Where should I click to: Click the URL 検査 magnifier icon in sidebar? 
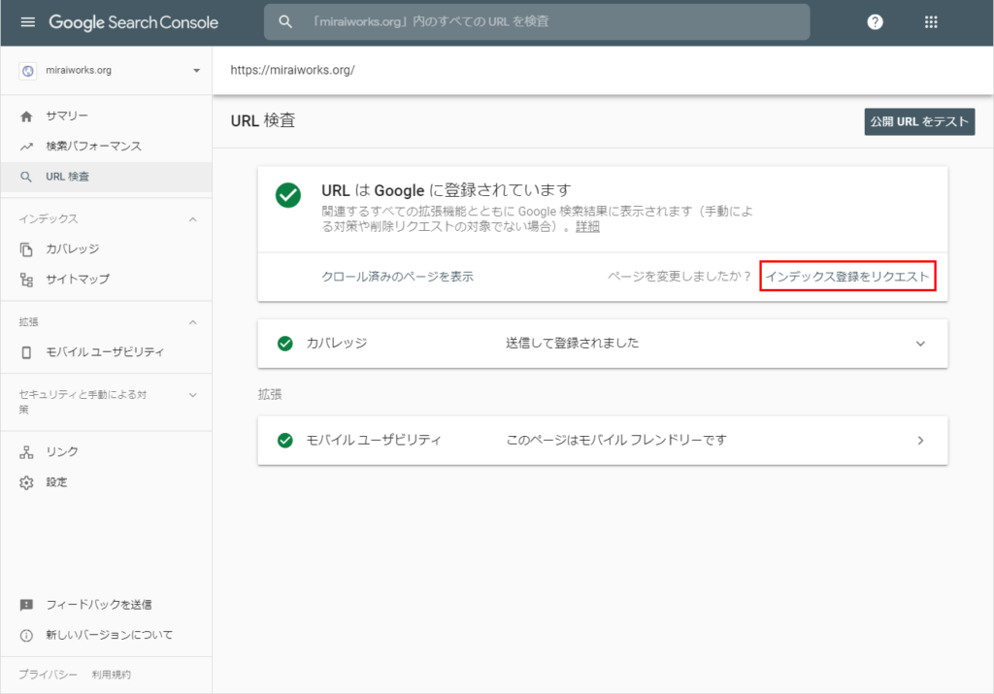pos(26,177)
